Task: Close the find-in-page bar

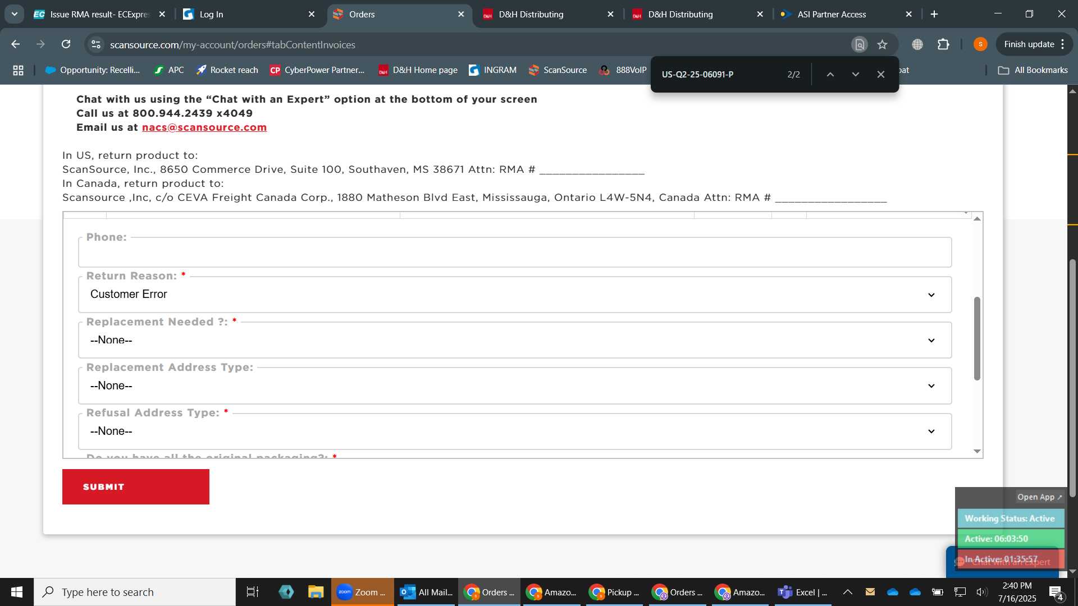Action: (881, 75)
